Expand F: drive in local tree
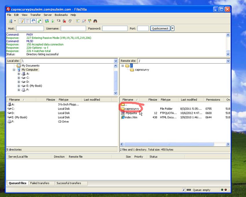This screenshot has height=197, width=246. pos(19,90)
